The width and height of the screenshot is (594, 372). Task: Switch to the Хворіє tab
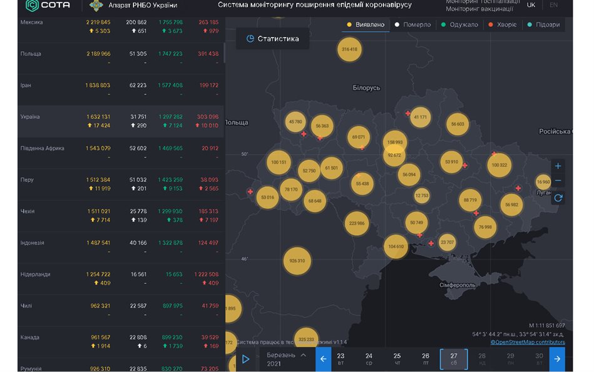click(x=503, y=24)
